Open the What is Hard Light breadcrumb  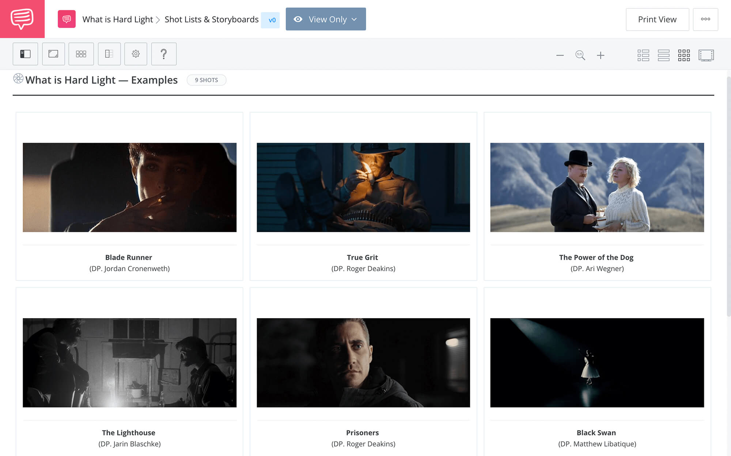118,19
